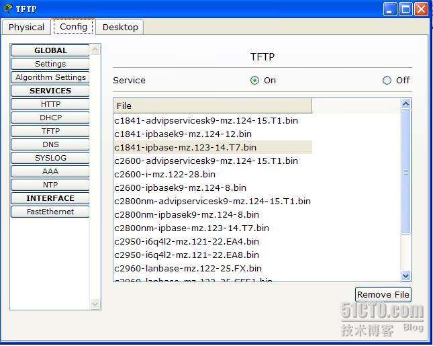Turn the TFTP service Off
This screenshot has height=346, width=433.
tap(387, 81)
